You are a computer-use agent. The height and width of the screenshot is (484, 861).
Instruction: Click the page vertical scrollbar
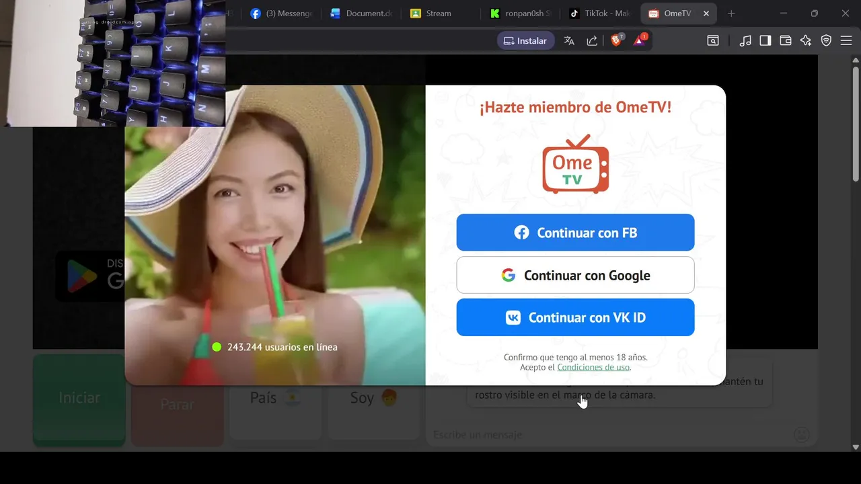click(x=856, y=124)
